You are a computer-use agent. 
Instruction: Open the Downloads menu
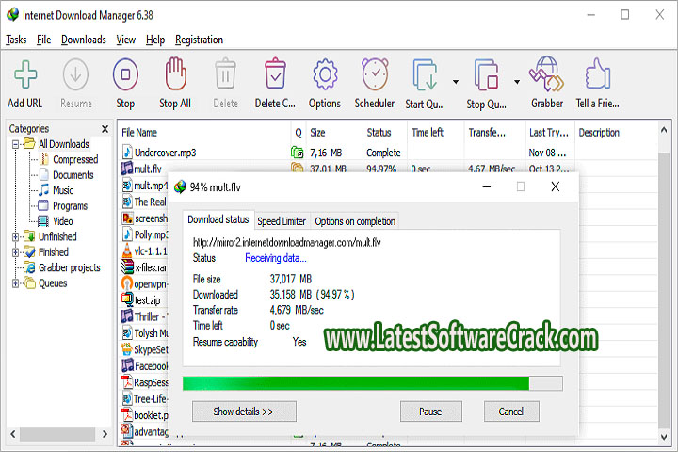click(84, 40)
